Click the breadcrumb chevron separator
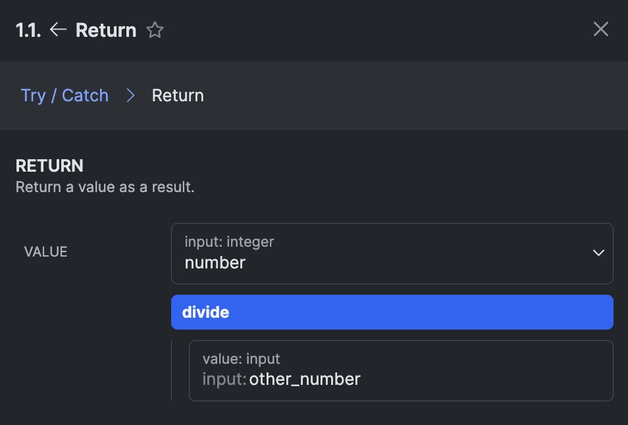Image resolution: width=628 pixels, height=425 pixels. pos(130,95)
